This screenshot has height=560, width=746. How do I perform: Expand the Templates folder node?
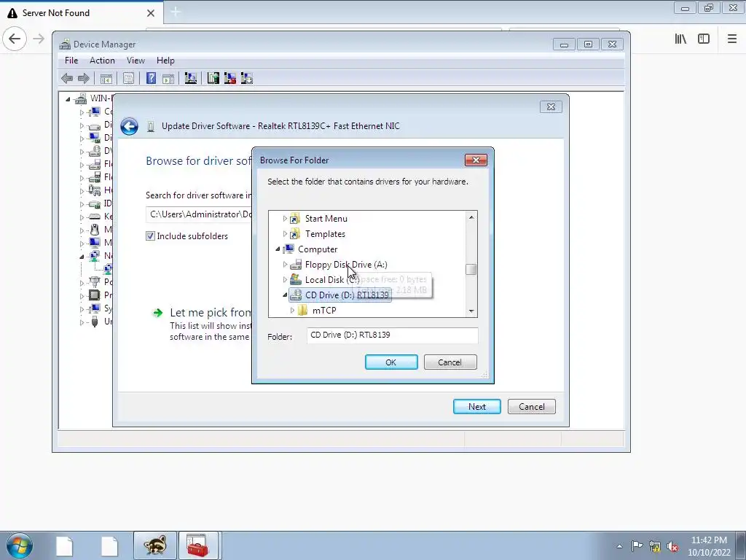(285, 234)
